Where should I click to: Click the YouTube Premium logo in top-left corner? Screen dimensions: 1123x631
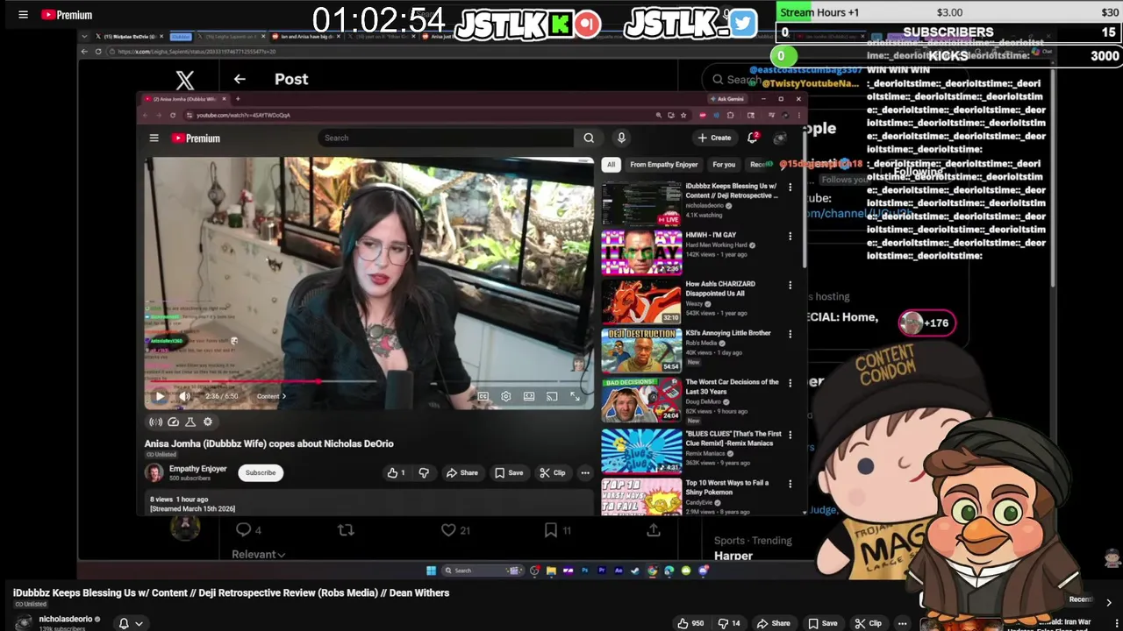67,15
